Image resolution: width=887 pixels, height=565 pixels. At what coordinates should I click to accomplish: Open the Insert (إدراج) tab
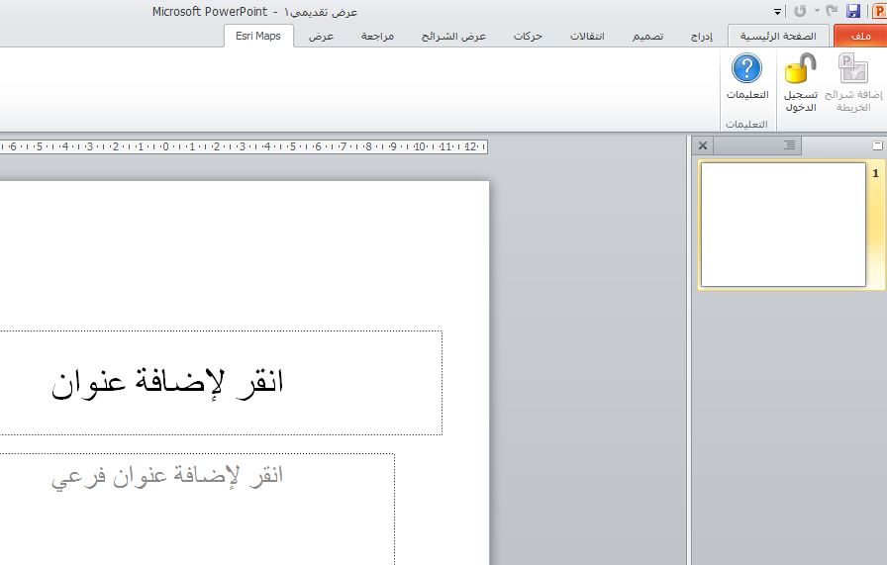click(x=702, y=37)
